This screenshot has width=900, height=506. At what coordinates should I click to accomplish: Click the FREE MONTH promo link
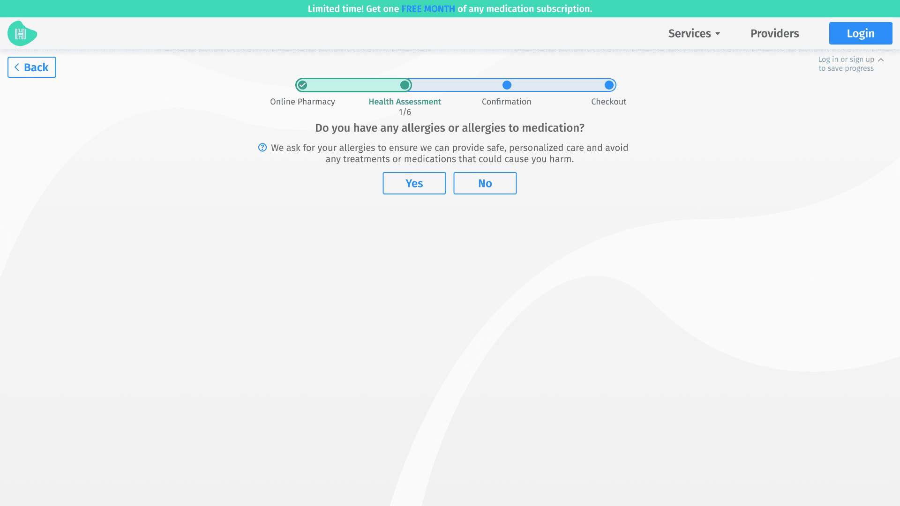tap(428, 9)
